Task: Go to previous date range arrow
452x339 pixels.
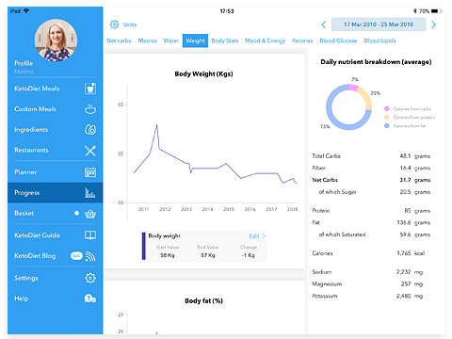Action: coord(324,24)
